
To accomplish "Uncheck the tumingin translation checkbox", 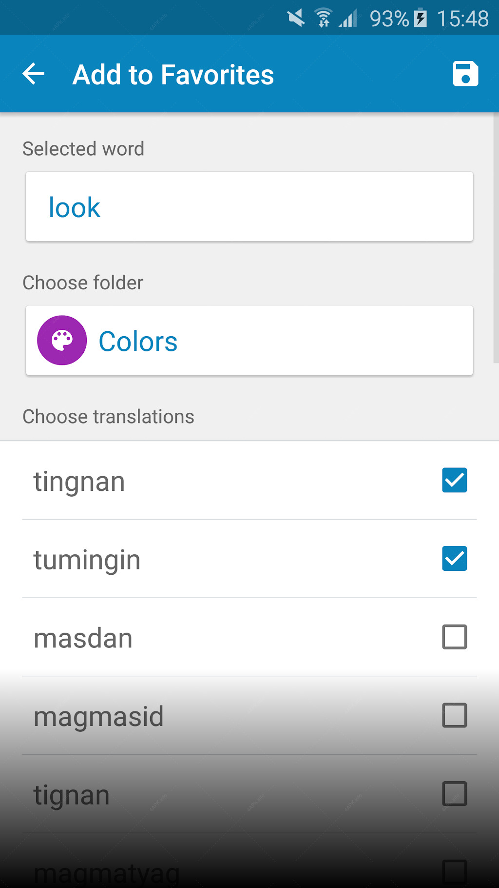I will point(454,559).
